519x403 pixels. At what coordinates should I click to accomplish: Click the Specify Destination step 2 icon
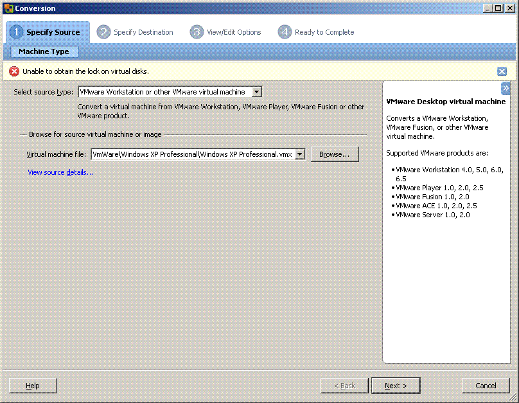point(103,31)
